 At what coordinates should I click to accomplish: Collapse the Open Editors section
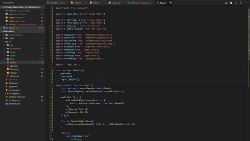(2, 7)
